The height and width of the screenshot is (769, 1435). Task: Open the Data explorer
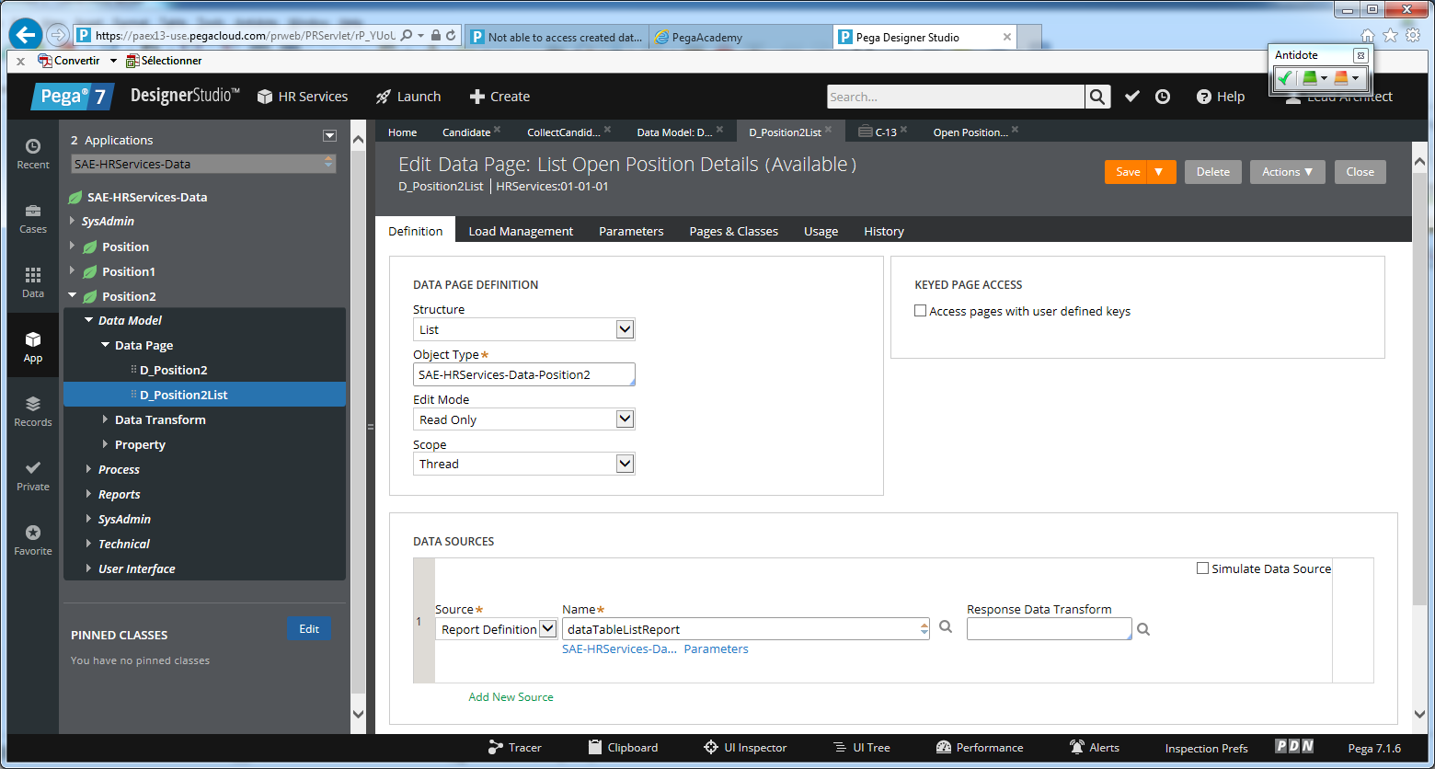coord(33,282)
